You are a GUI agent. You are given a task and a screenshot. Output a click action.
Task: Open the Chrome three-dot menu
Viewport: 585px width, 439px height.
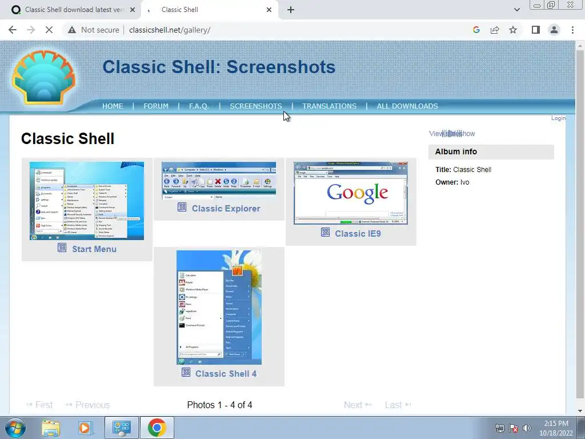[572, 30]
